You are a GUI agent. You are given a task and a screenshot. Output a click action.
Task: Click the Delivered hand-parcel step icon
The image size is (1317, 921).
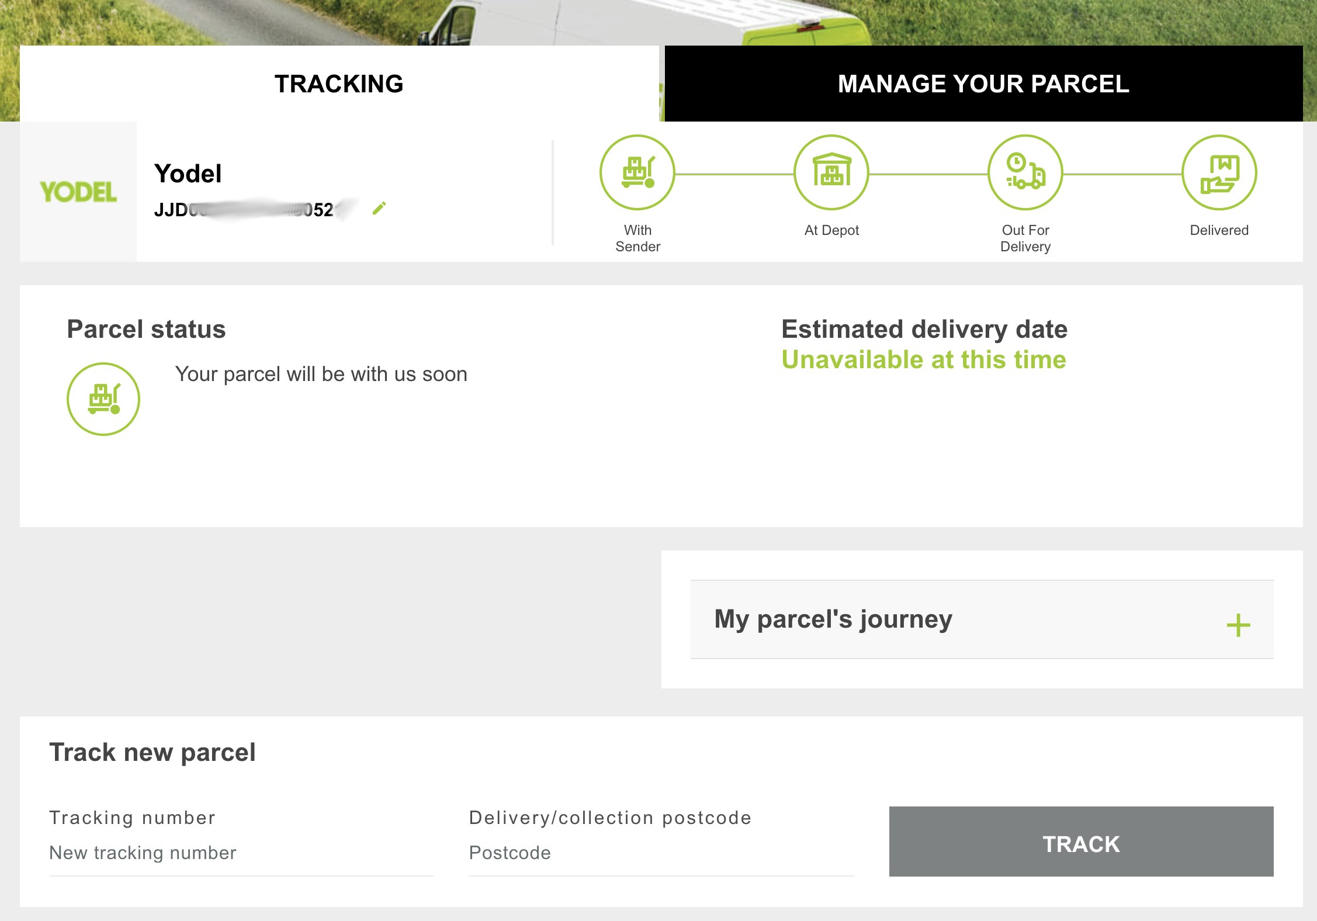click(x=1219, y=172)
